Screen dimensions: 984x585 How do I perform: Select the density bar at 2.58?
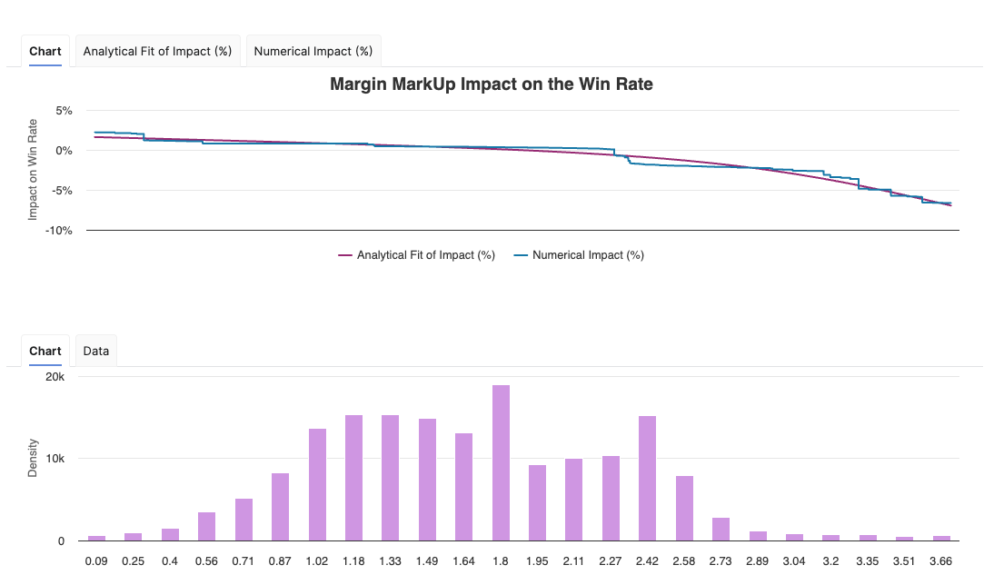click(x=684, y=509)
